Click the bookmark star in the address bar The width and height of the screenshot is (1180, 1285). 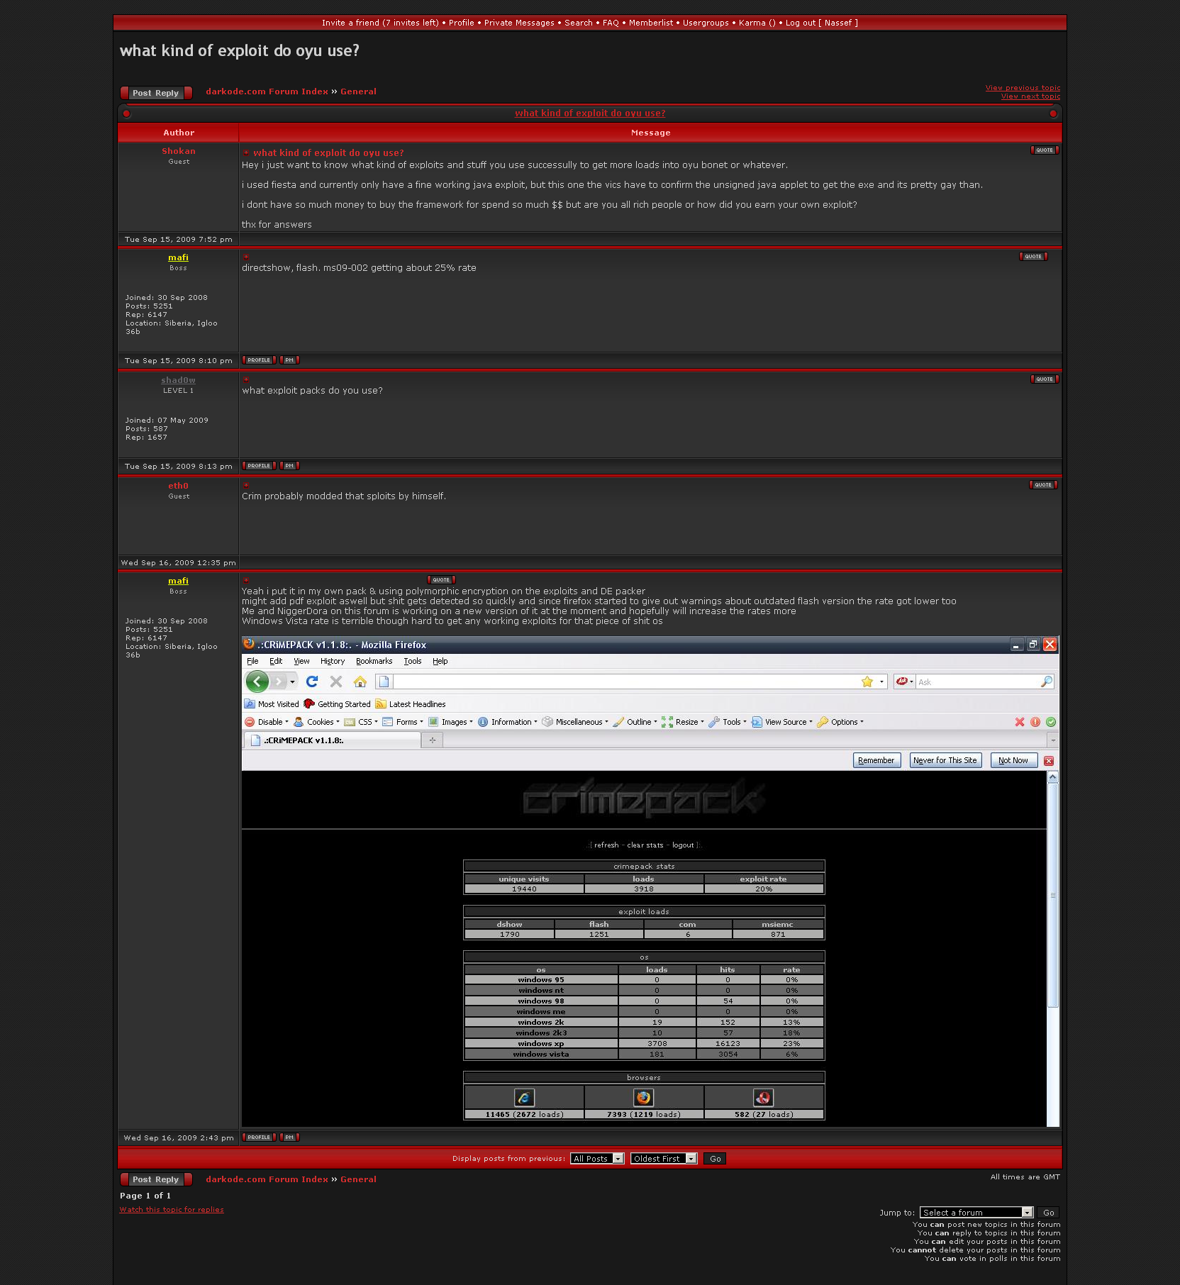pyautogui.click(x=867, y=682)
